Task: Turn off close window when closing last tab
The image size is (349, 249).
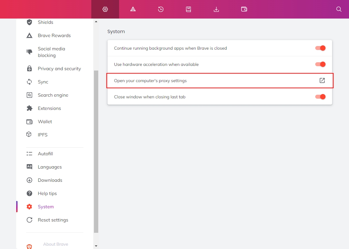Action: tap(320, 97)
